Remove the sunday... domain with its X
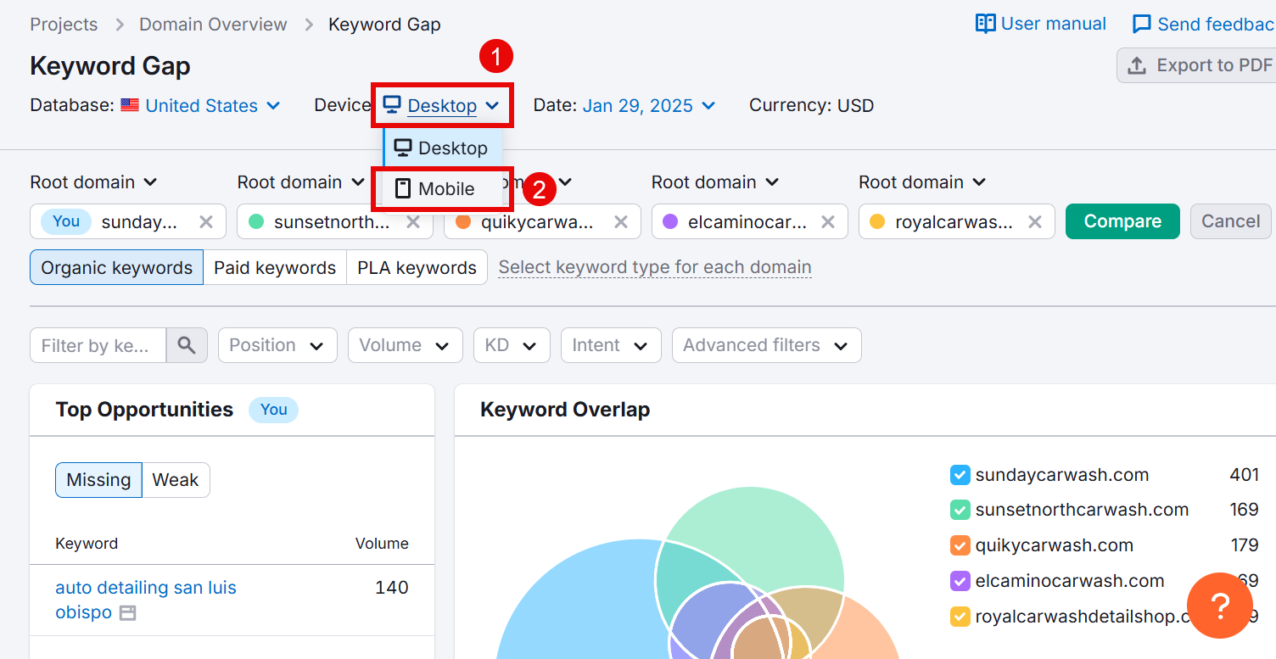Image resolution: width=1276 pixels, height=659 pixels. [x=206, y=221]
